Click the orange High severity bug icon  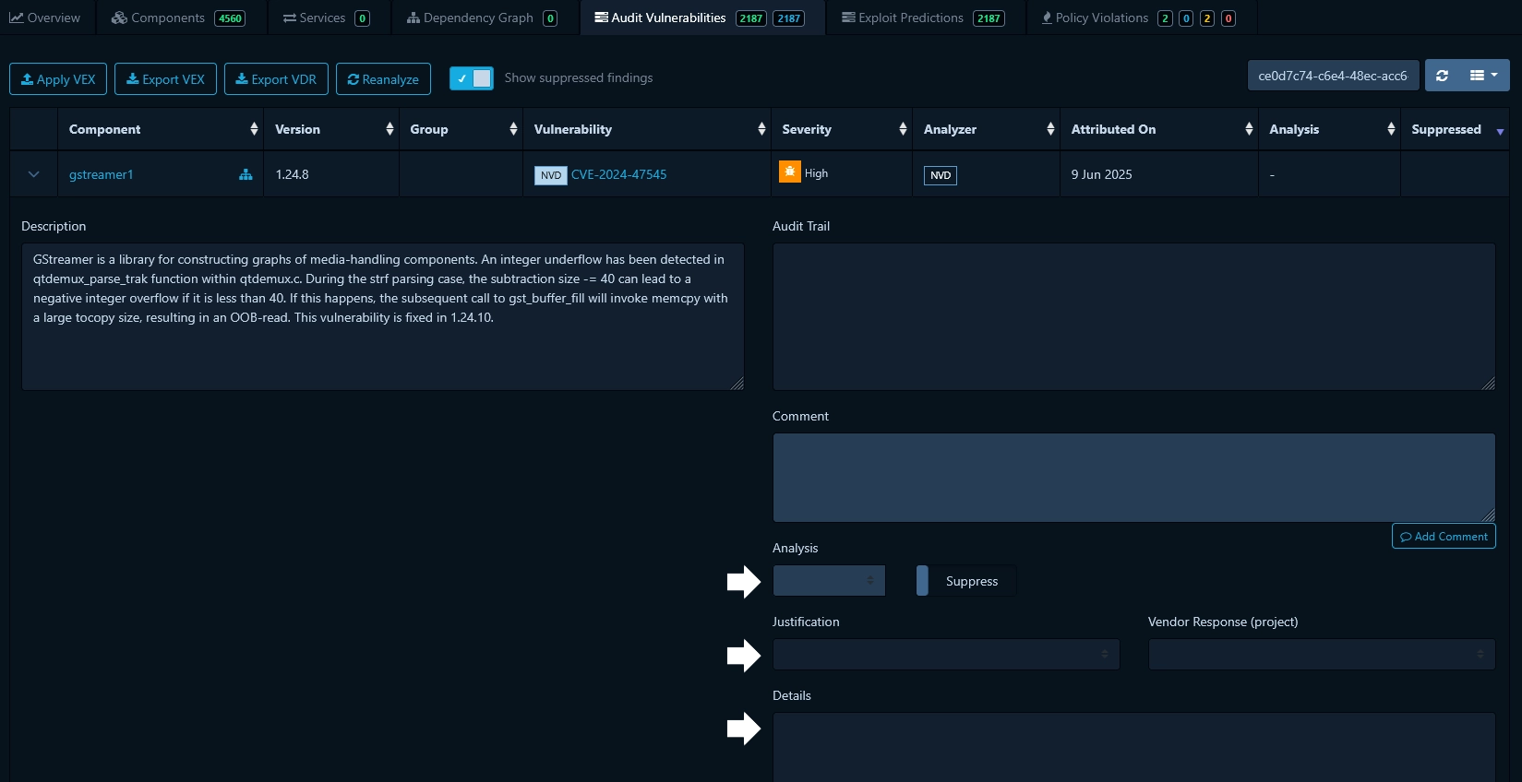coord(789,172)
